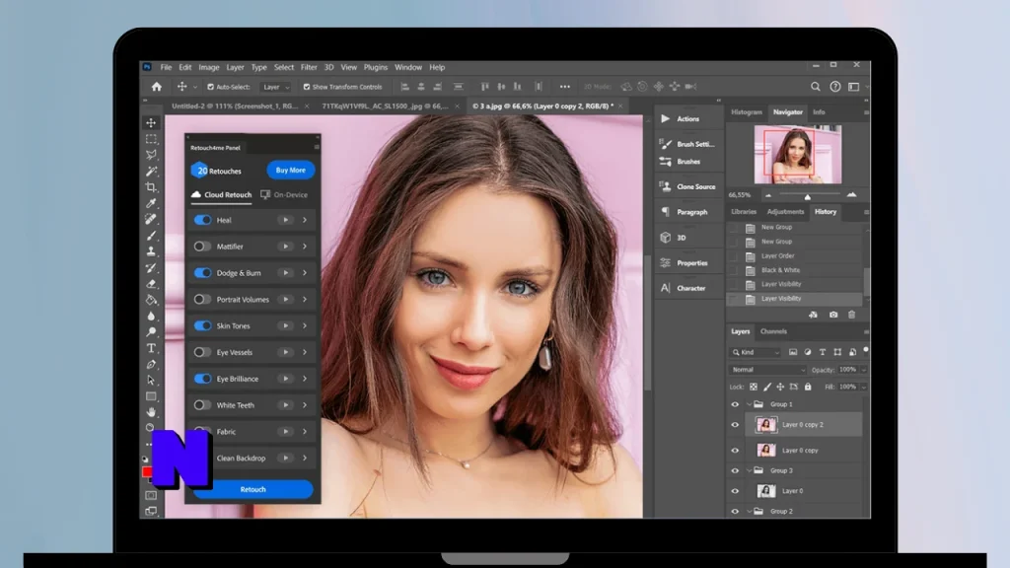Select the Healing Brush tool
The height and width of the screenshot is (568, 1010).
point(151,219)
